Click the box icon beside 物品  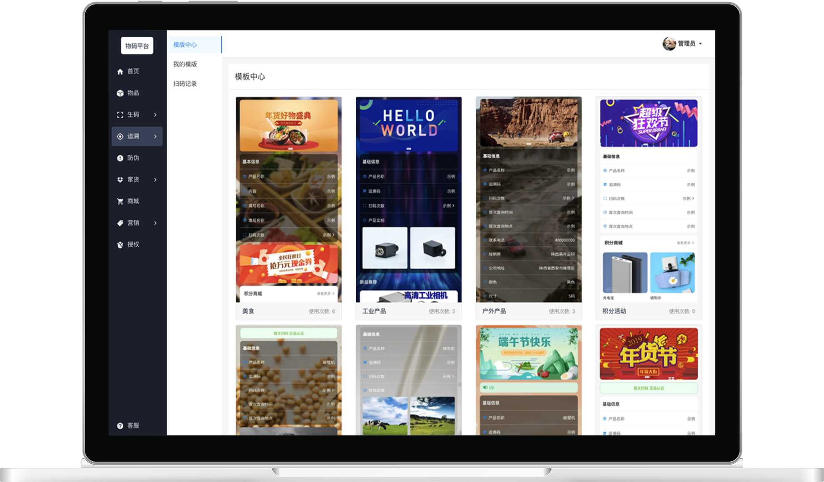[x=120, y=93]
